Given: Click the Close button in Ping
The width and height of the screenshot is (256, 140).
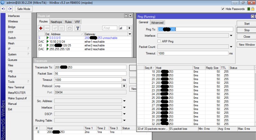Looking at the screenshot, I should click(x=247, y=37).
